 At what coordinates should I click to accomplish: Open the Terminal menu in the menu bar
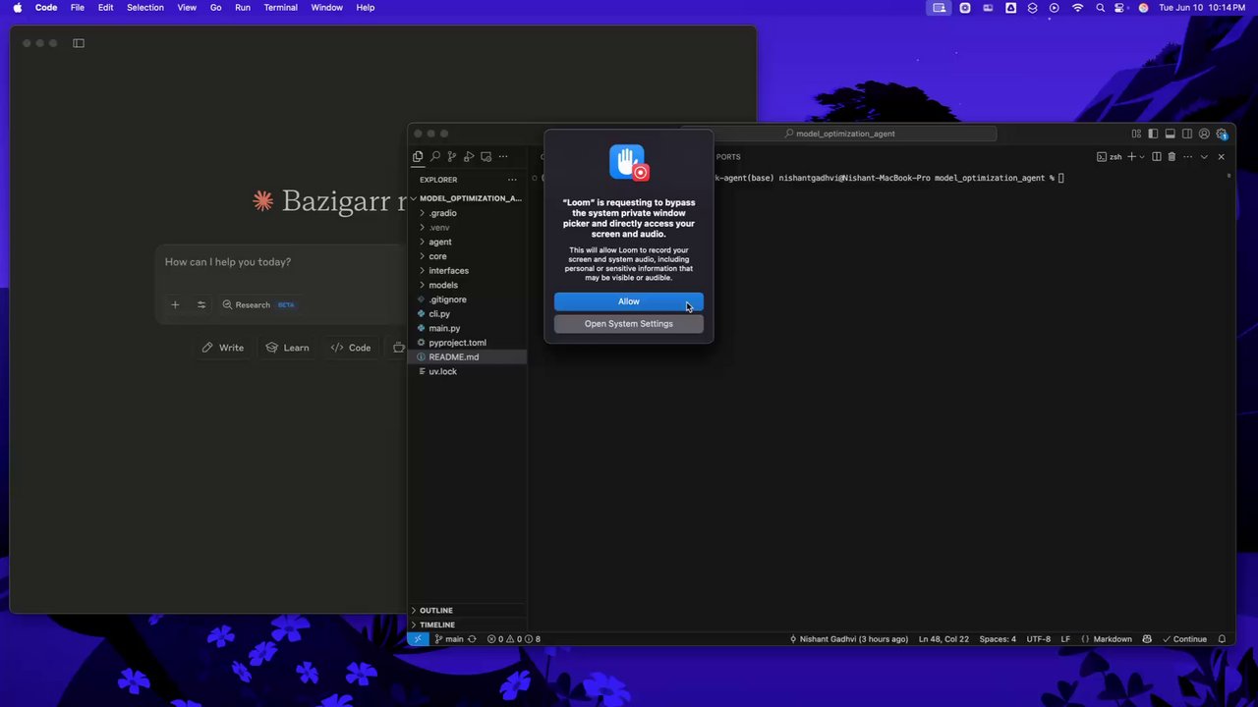280,8
